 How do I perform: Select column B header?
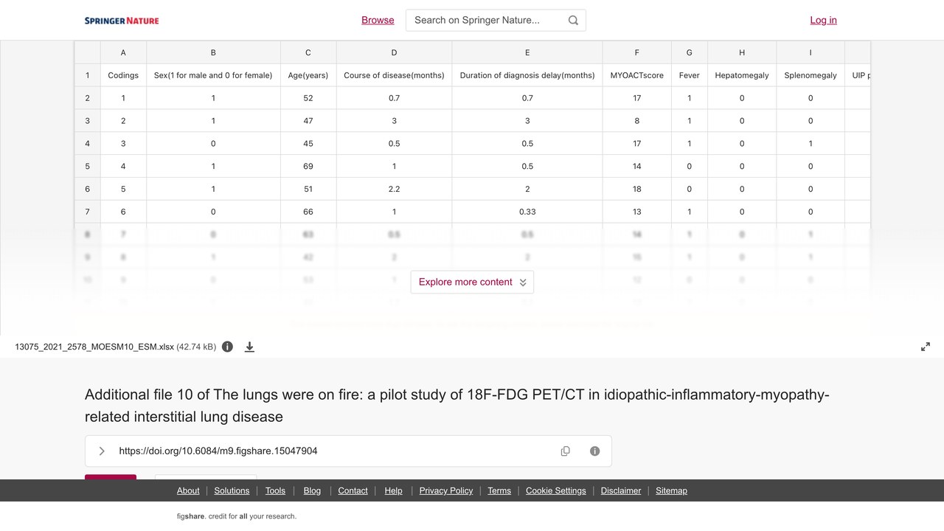[x=213, y=52]
